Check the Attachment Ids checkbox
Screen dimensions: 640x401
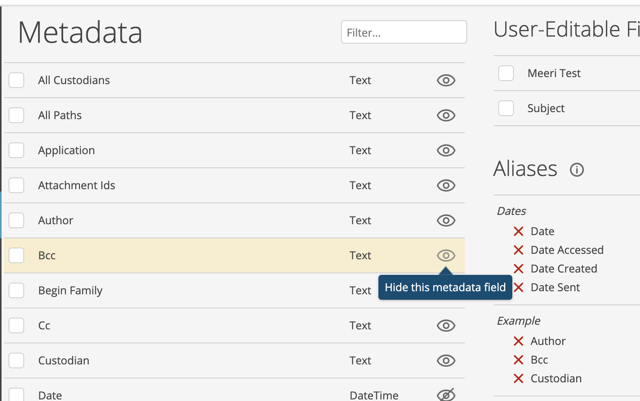(16, 185)
